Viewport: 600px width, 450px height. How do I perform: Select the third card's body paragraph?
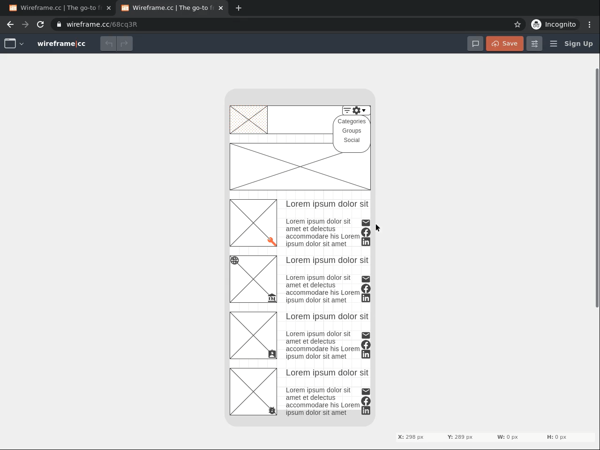[x=323, y=345]
